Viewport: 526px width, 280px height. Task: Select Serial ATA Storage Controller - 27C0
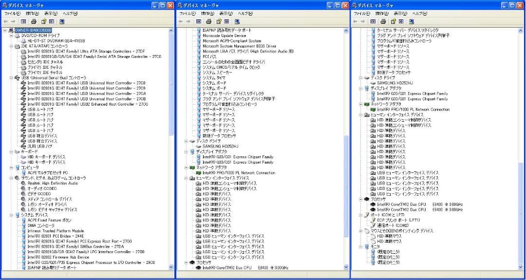pos(94,56)
